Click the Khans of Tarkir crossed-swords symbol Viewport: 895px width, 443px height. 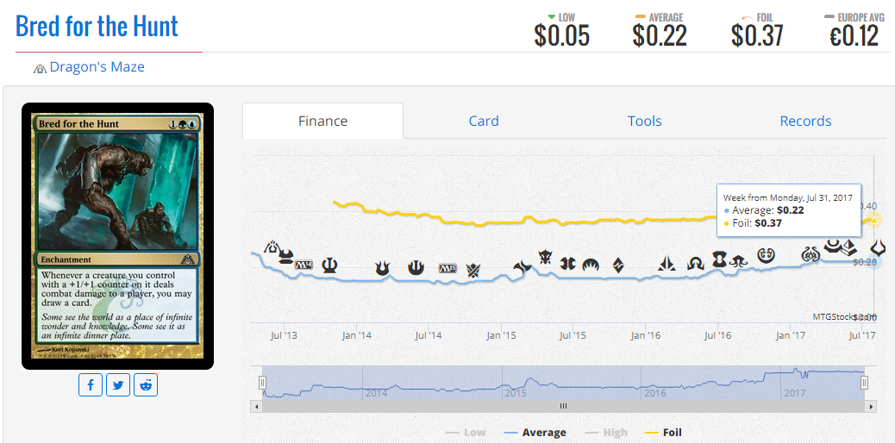click(x=473, y=270)
